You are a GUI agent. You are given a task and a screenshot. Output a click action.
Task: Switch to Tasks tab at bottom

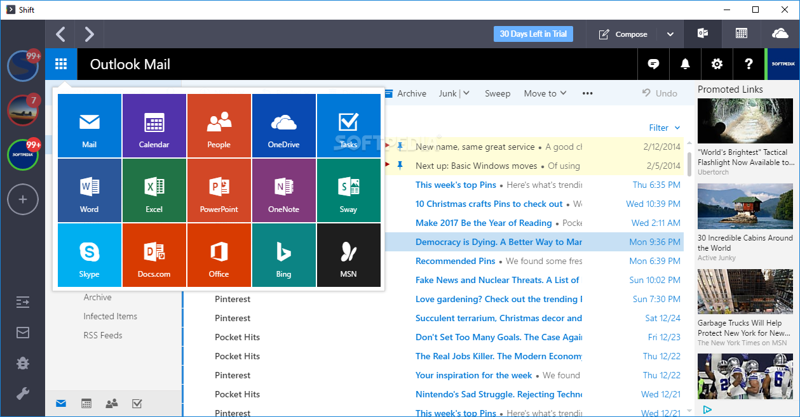[137, 403]
